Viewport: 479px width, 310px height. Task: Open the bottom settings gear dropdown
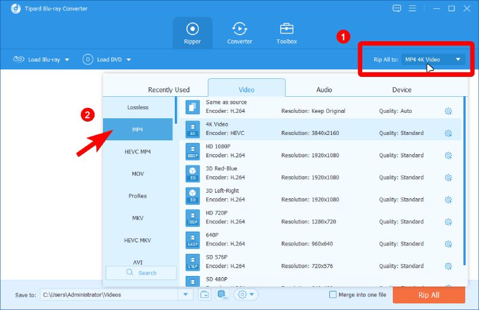[x=246, y=294]
